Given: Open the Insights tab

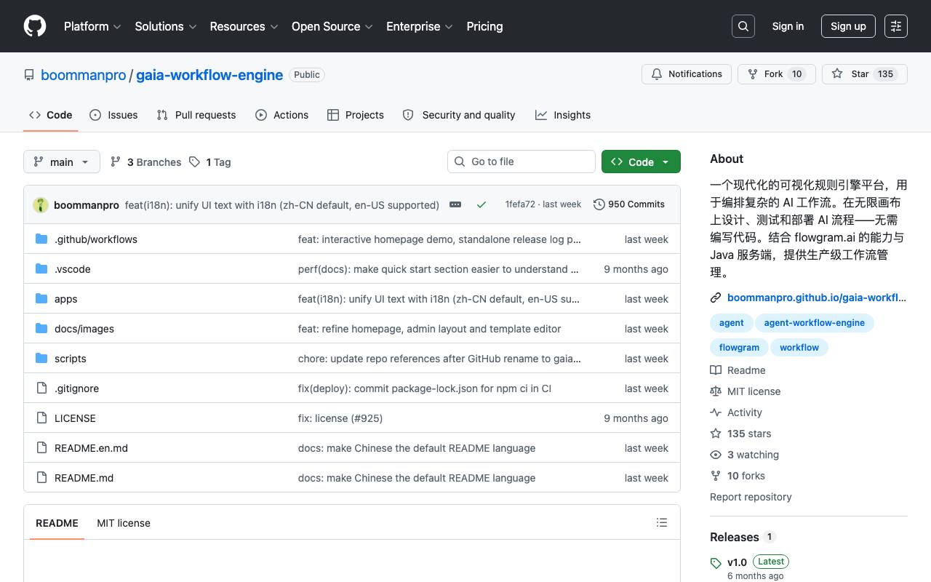Looking at the screenshot, I should (x=563, y=115).
